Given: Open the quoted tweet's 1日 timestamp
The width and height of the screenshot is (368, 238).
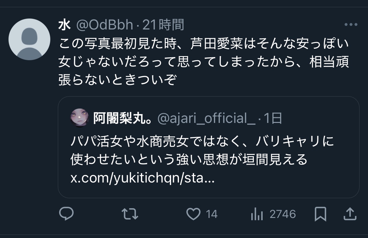Looking at the screenshot, I should click(x=273, y=118).
